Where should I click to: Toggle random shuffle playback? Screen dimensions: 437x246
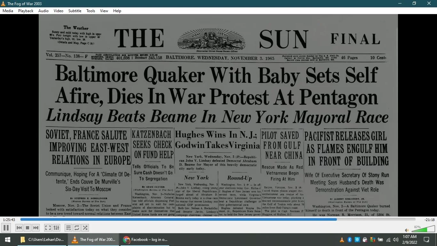(85, 228)
